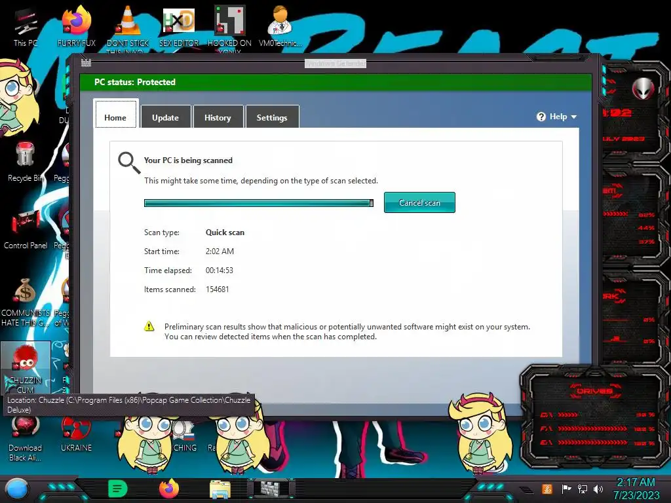This screenshot has height=503, width=671.
Task: Click the Help question mark icon
Action: coord(541,117)
